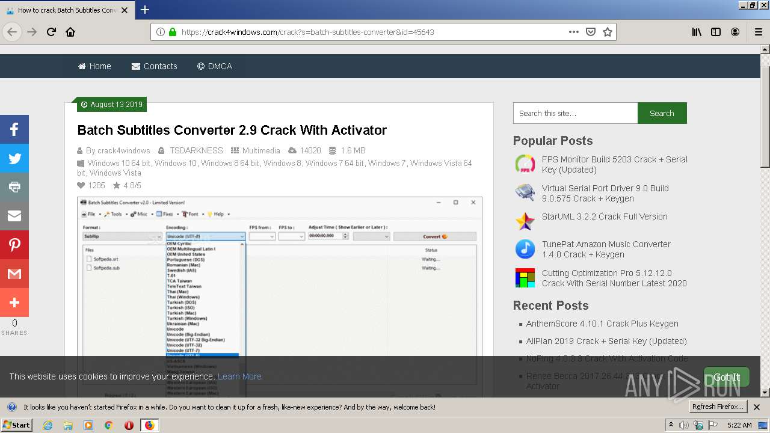Open Windows Explorer folder in taskbar
Viewport: 770px width, 433px height.
tap(68, 425)
